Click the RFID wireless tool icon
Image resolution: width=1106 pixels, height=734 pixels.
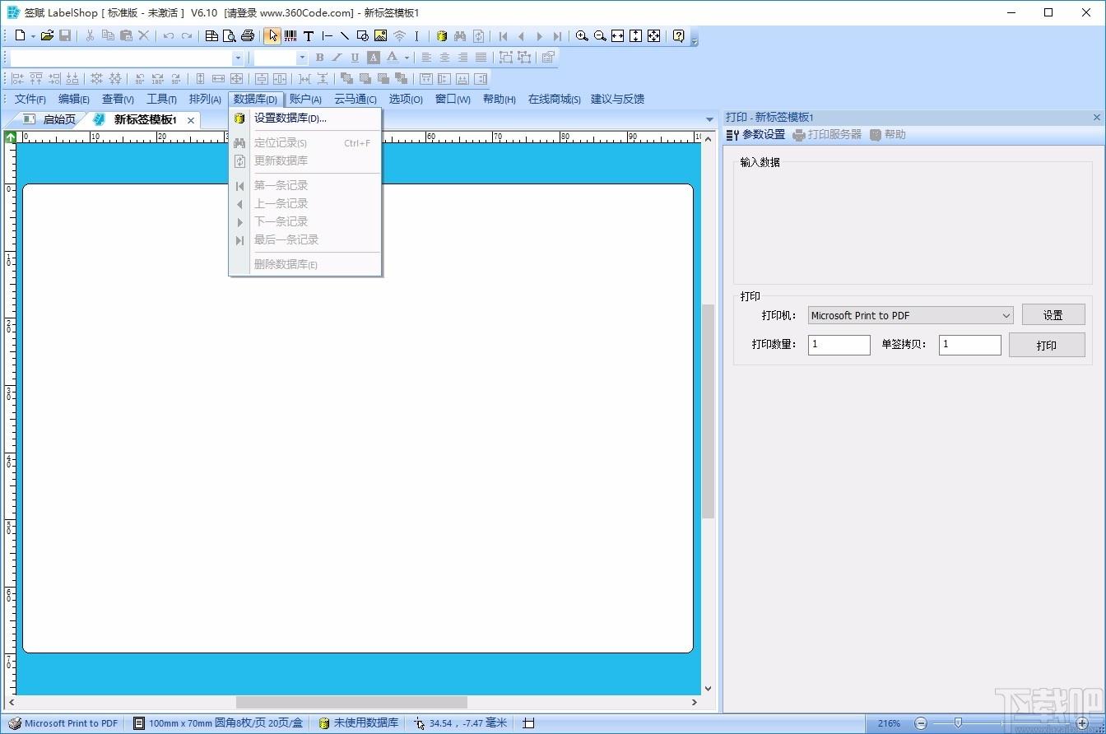[x=399, y=35]
